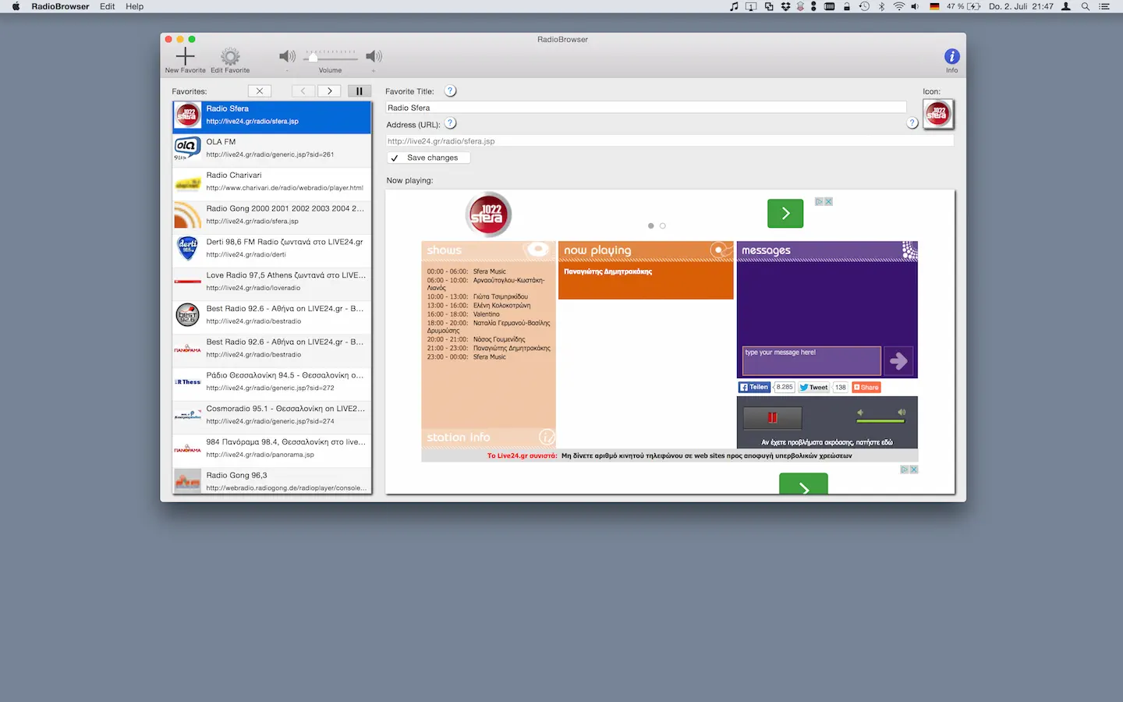Show help for Address (URL)
This screenshot has height=702, width=1123.
(x=450, y=123)
